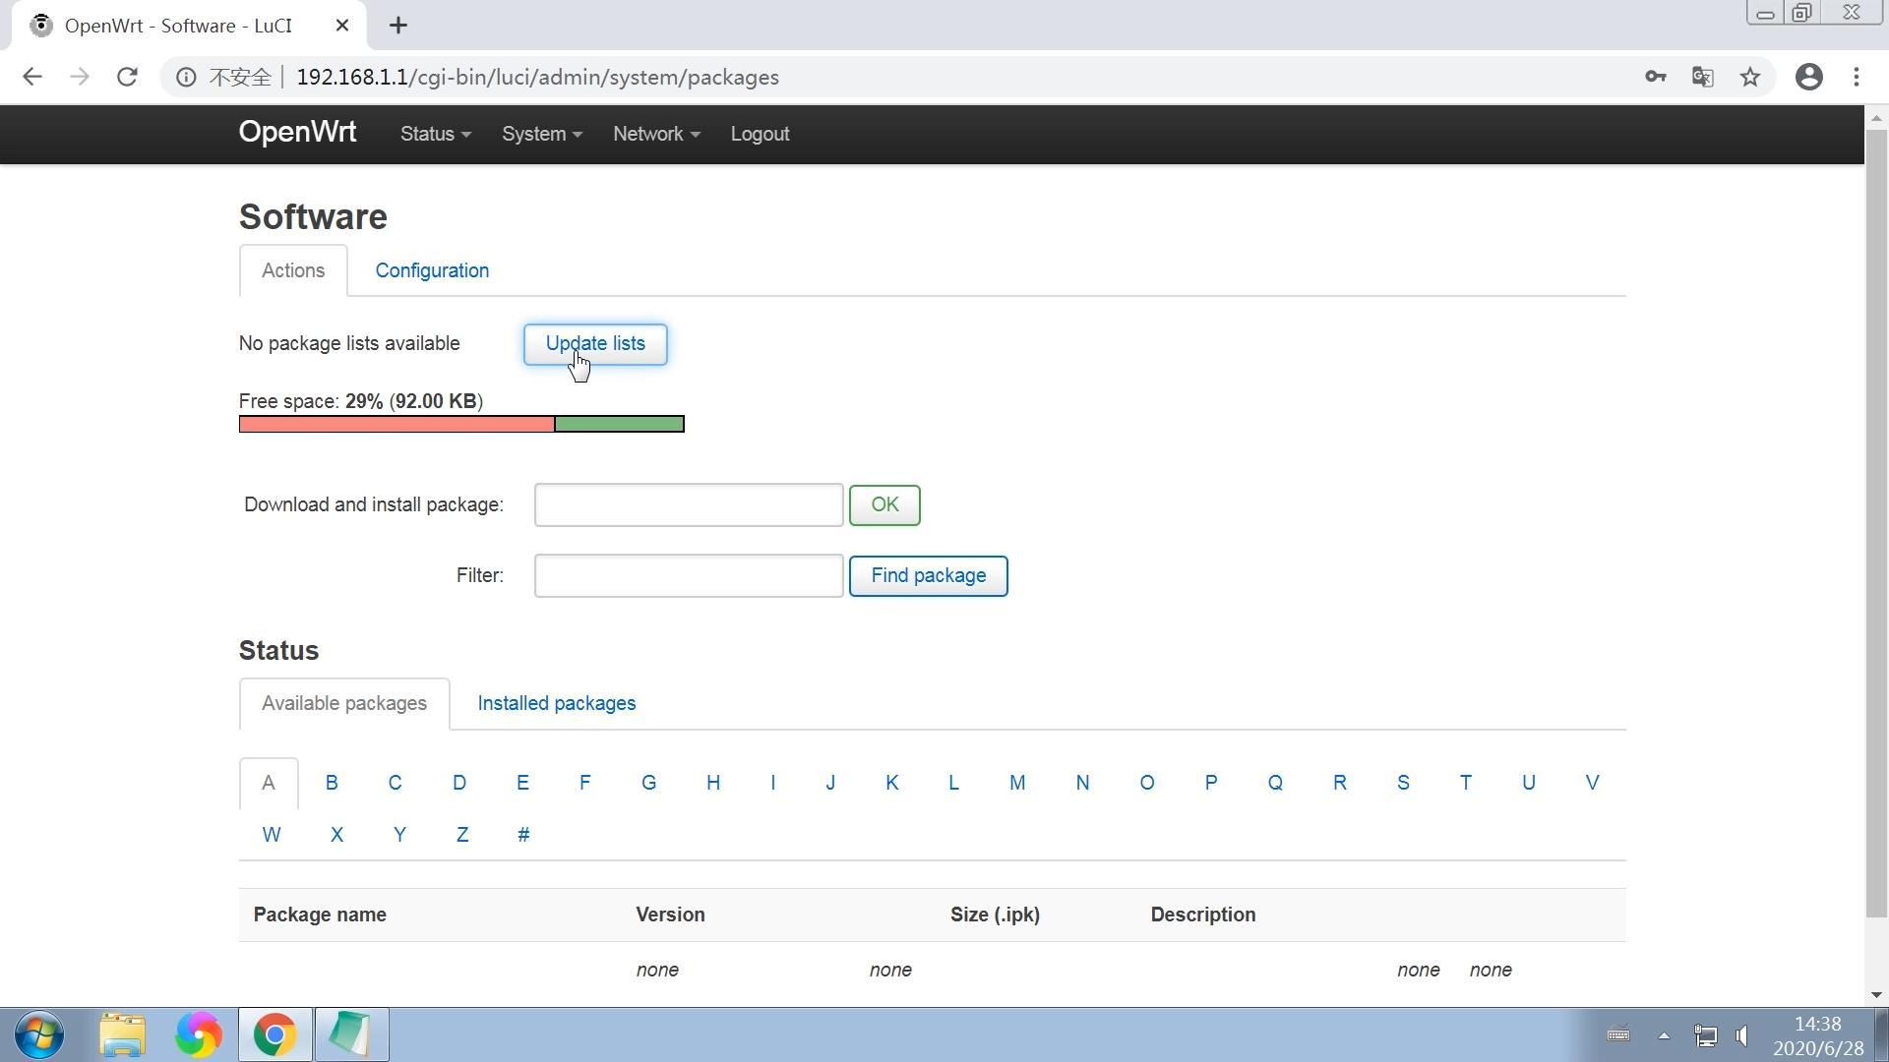1889x1062 pixels.
Task: Click the free space progress bar
Action: tap(460, 424)
